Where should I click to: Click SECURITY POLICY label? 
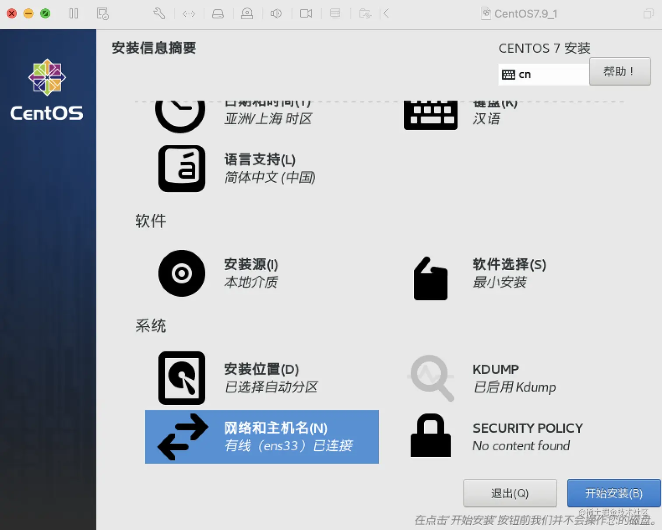(528, 428)
